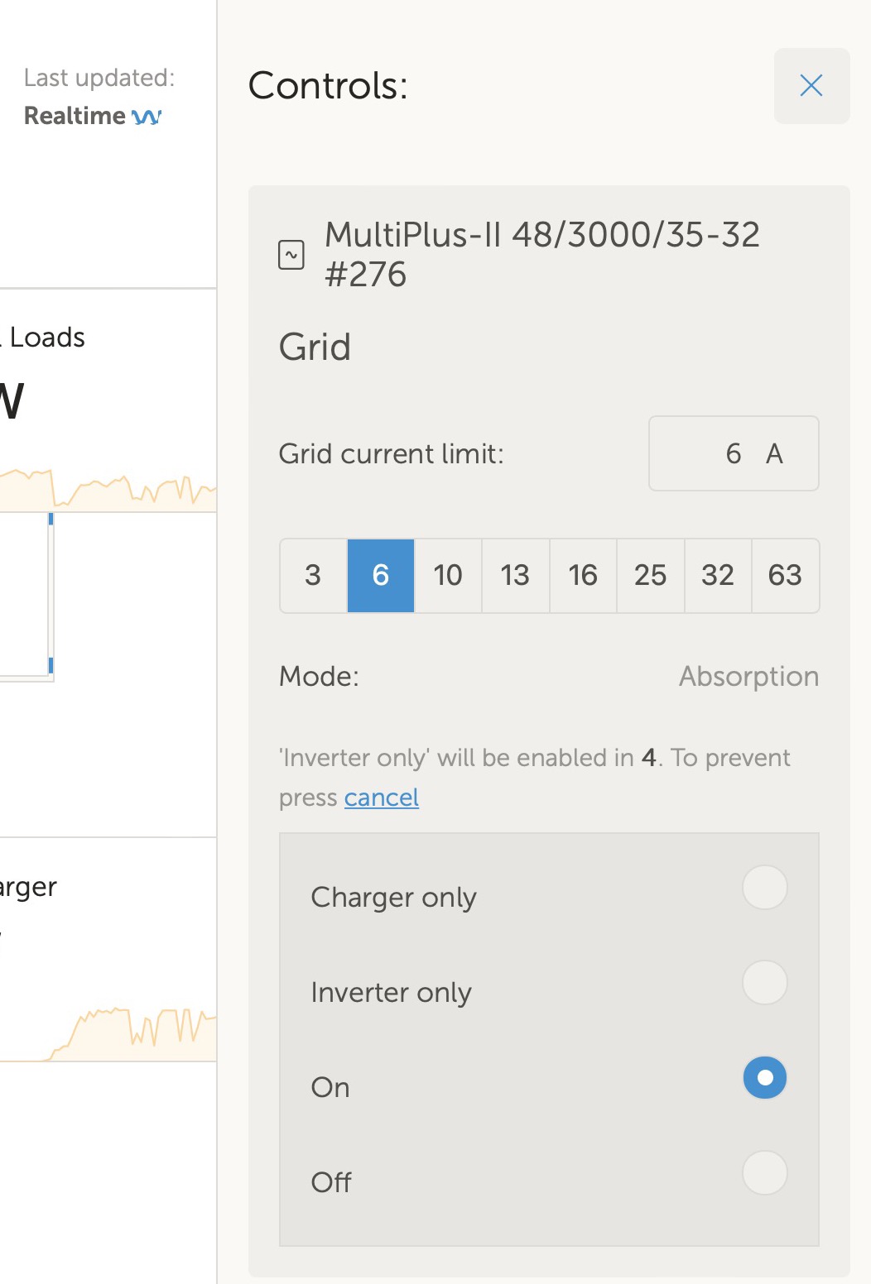The image size is (871, 1284).
Task: Choose the 32 amp current limit
Action: pos(718,576)
